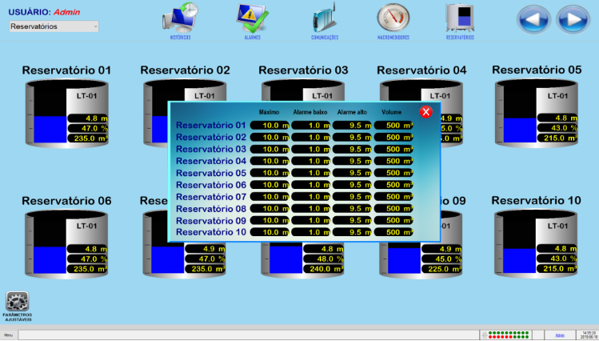Edit Alarme alto value for Reservatório 05
599x341 pixels.
click(x=352, y=173)
